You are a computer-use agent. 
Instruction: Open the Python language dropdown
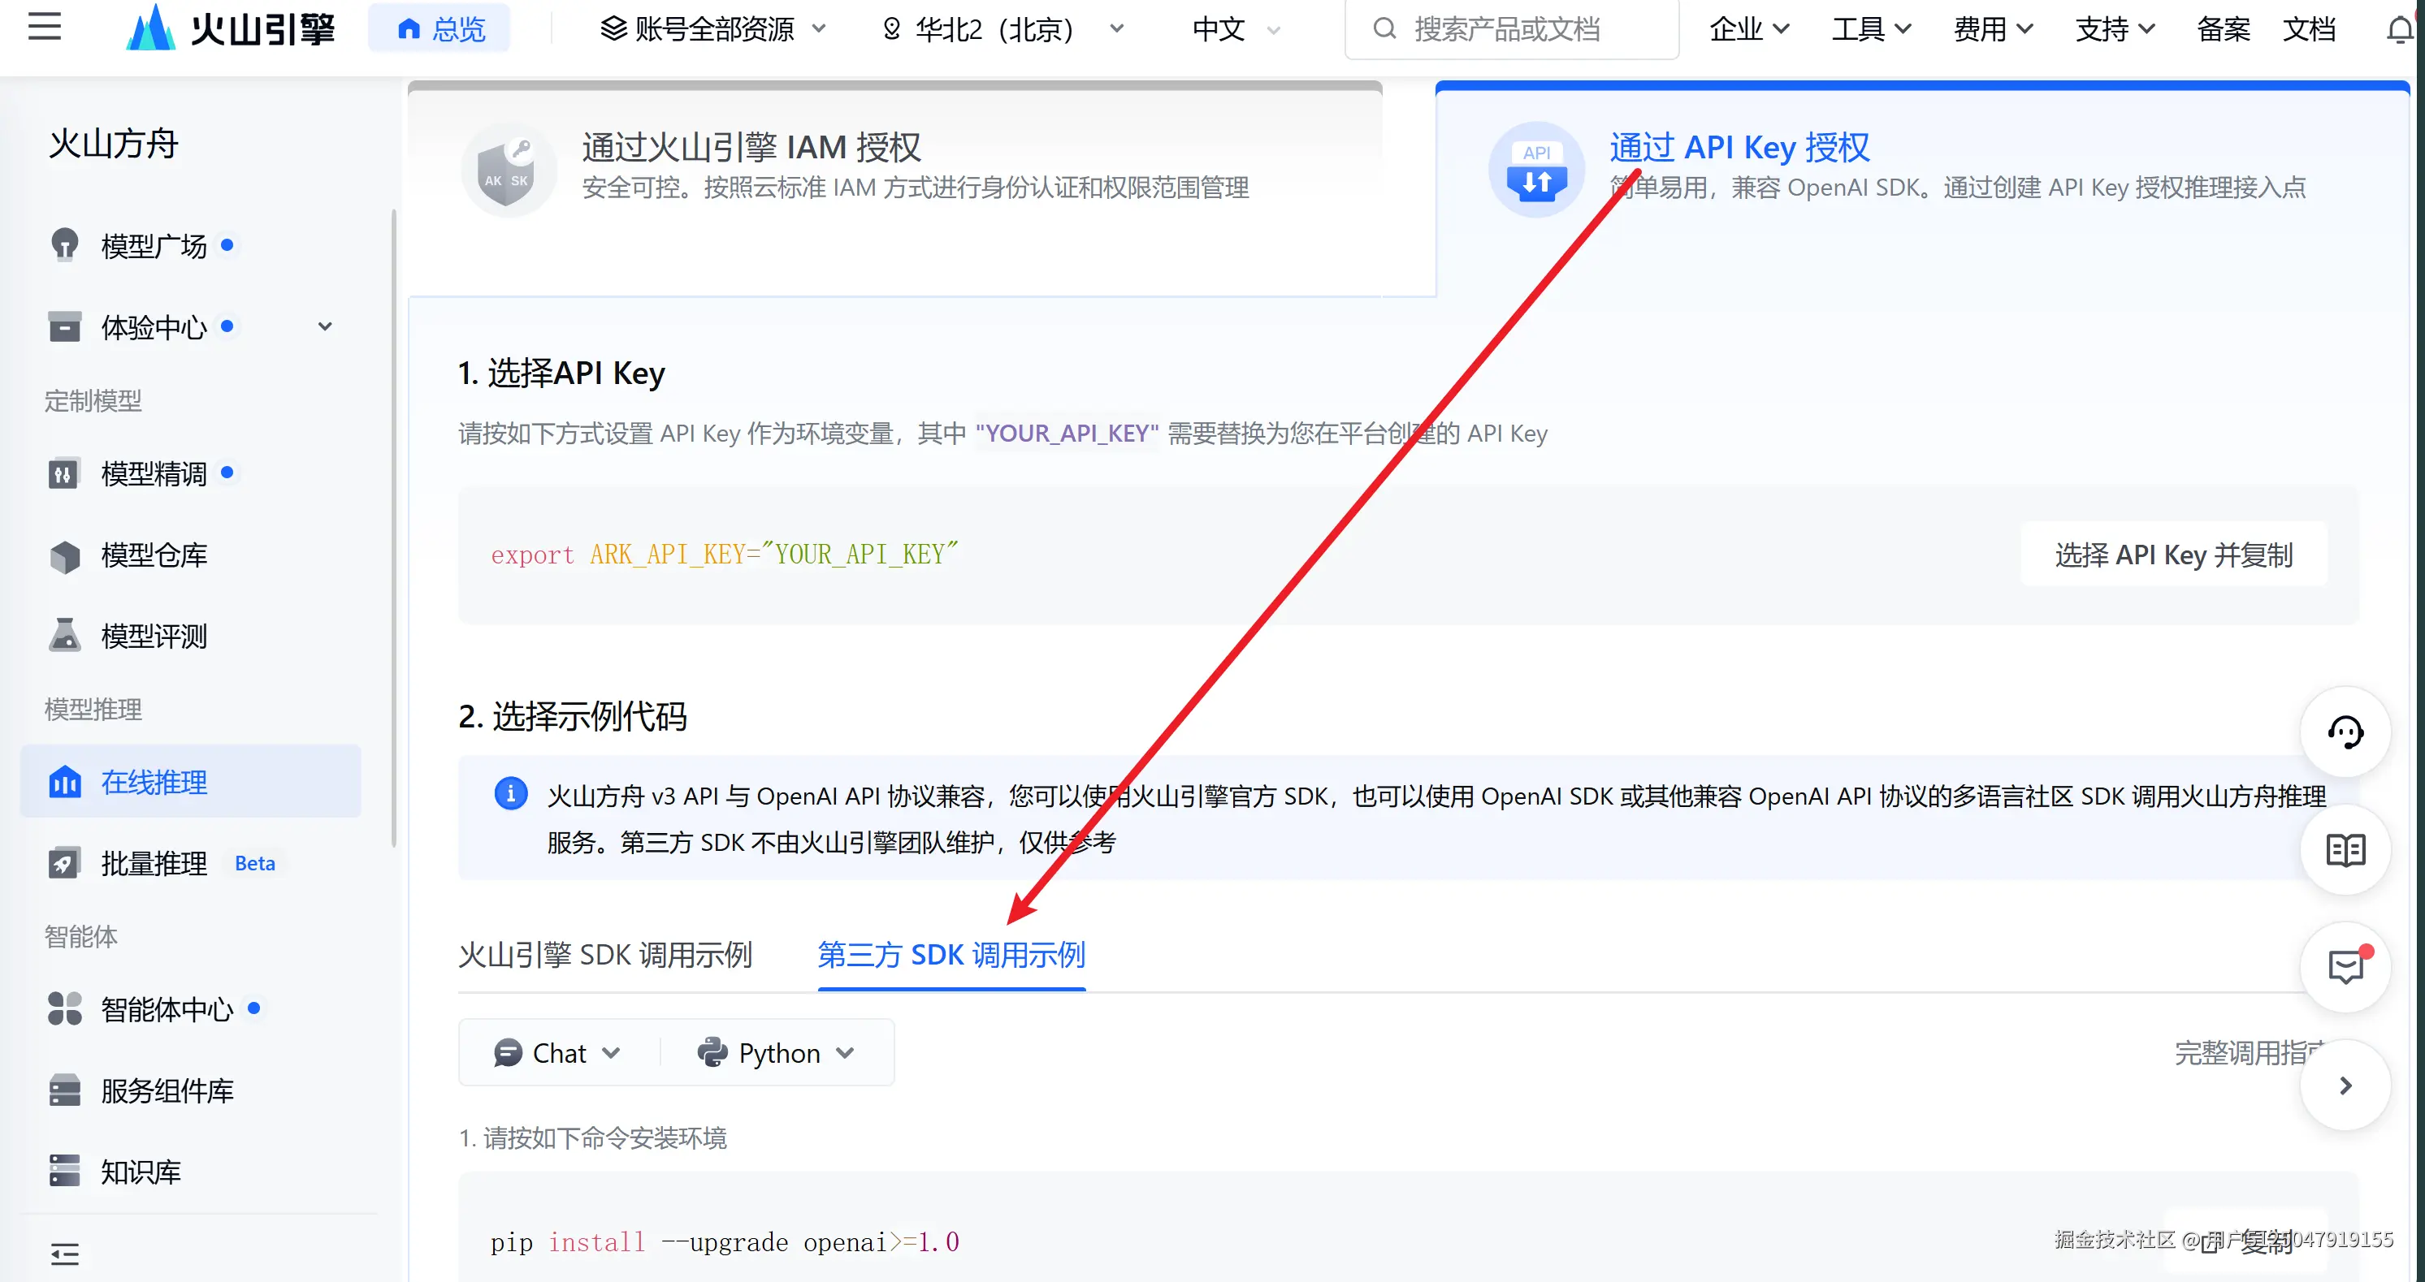click(x=776, y=1052)
